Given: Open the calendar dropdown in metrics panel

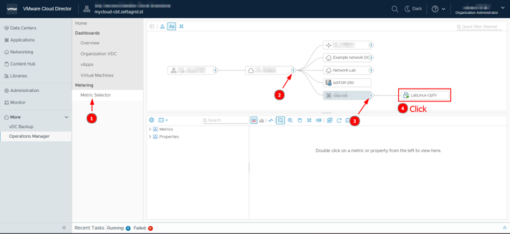Looking at the screenshot, I should pyautogui.click(x=163, y=120).
